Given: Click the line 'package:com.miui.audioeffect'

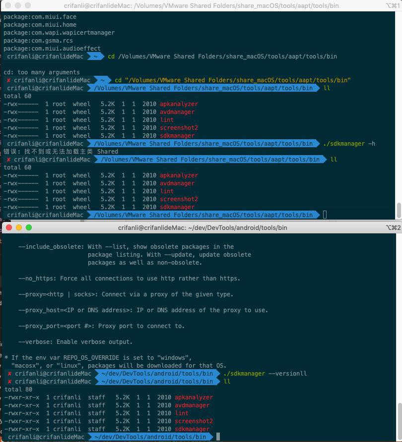Looking at the screenshot, I should click(x=52, y=49).
